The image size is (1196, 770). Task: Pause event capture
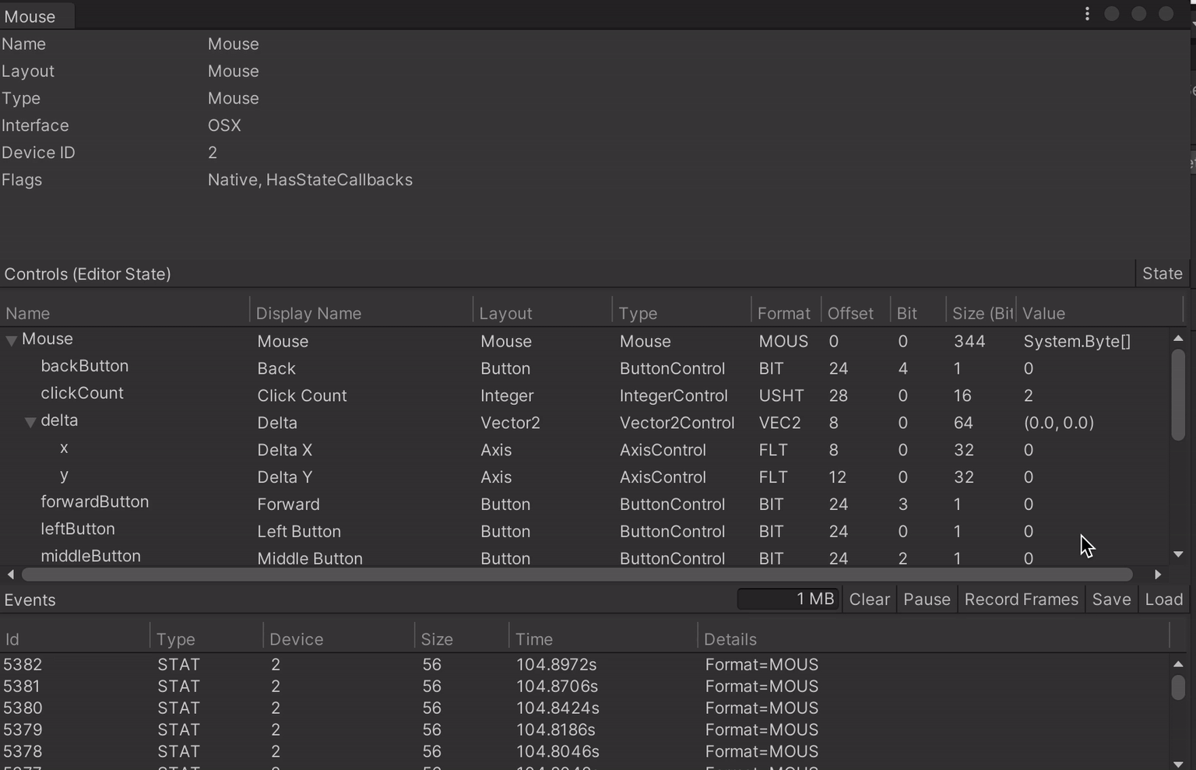926,599
